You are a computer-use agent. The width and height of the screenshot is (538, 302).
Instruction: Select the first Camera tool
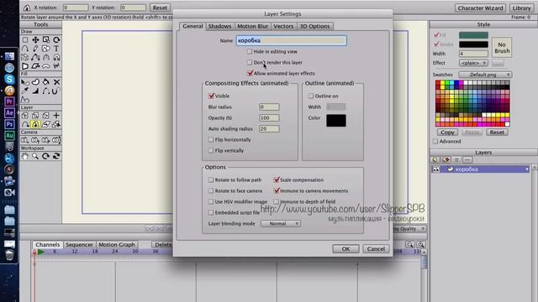coord(25,140)
